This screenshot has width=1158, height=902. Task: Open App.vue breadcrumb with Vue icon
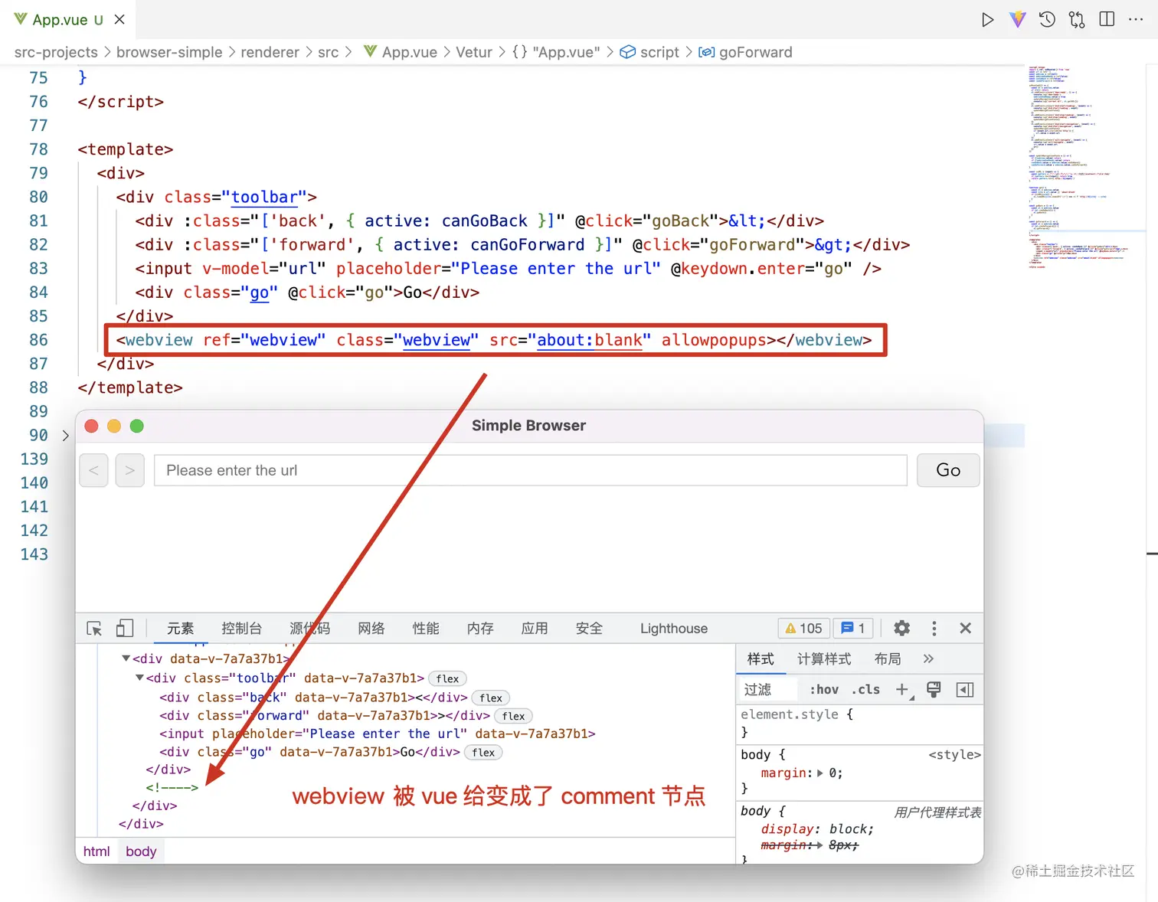pos(401,52)
